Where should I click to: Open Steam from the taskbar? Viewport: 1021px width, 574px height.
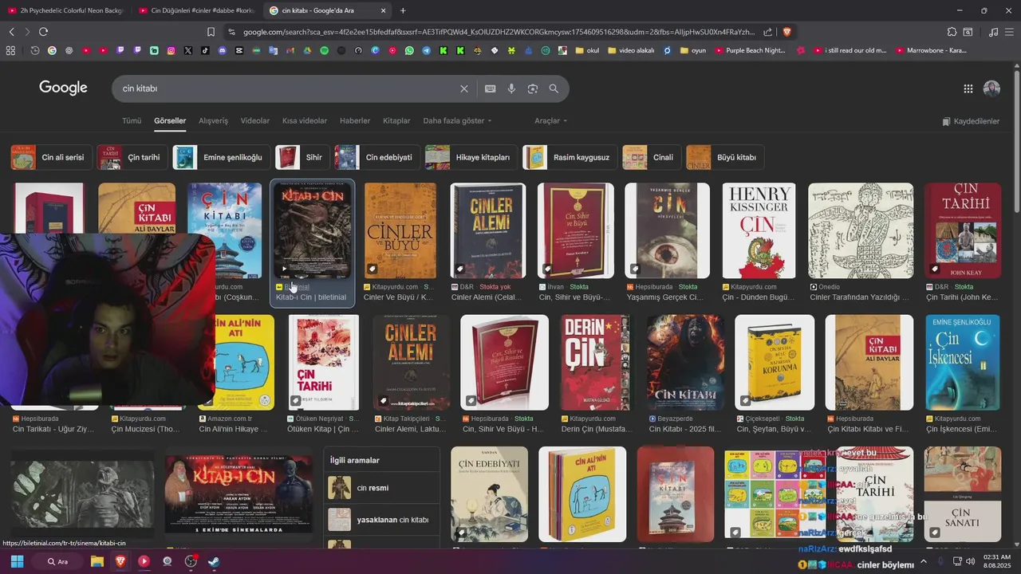214,561
